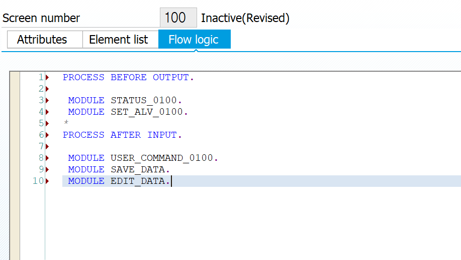Viewport: 461px width, 260px height.
Task: Click the MODULE SET_ALV_0100 line
Action: pos(128,112)
